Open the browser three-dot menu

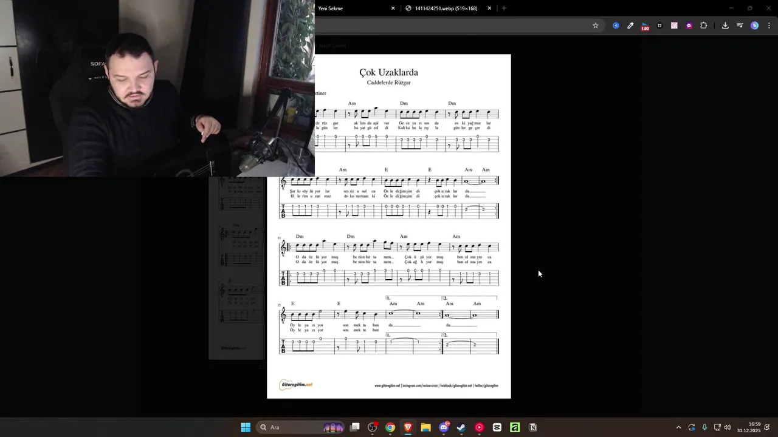pyautogui.click(x=769, y=25)
